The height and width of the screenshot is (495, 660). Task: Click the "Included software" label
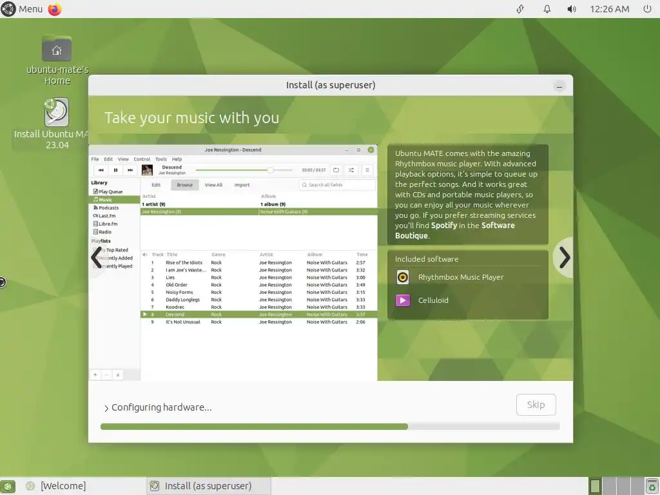427,259
